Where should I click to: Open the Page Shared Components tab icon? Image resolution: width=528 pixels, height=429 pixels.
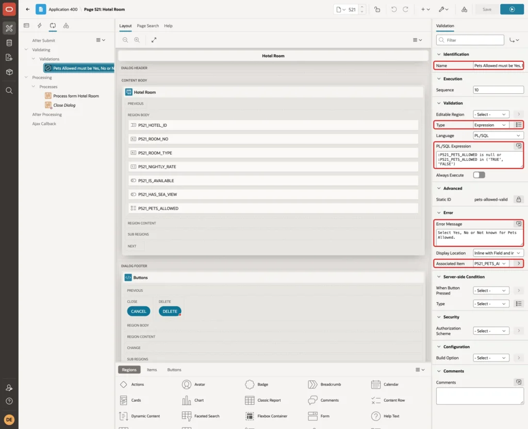coord(66,26)
